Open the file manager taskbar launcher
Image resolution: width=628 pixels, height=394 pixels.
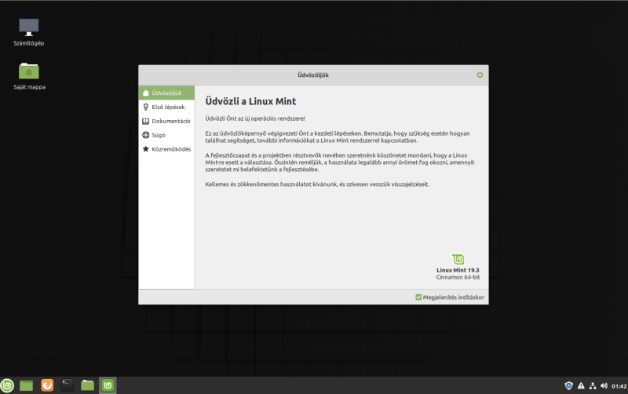coord(87,385)
